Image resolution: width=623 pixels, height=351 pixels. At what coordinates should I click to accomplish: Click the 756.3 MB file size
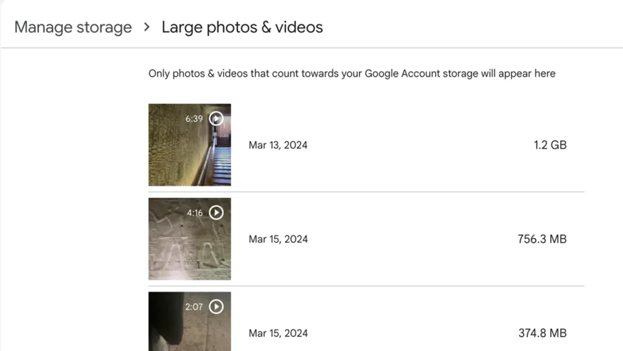coord(542,239)
